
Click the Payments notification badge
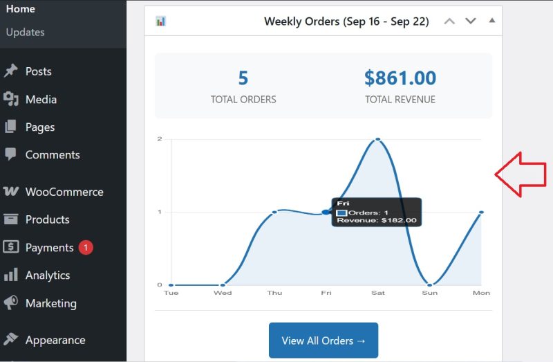(86, 247)
